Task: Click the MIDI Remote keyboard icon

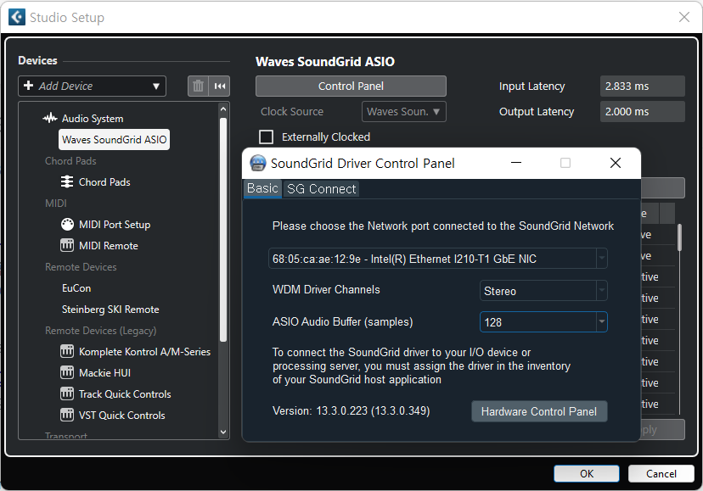Action: coord(67,246)
